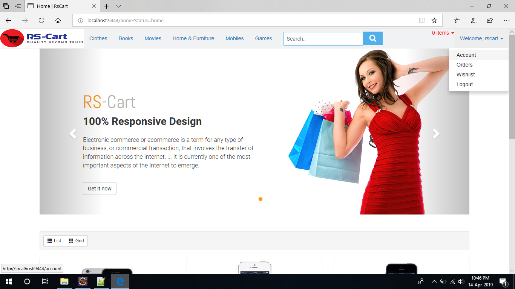Click the RS-Cart logo
515x289 pixels.
(x=42, y=38)
